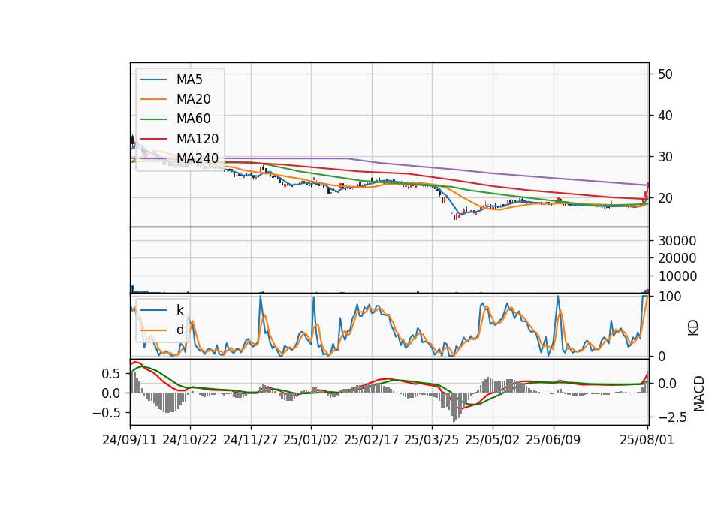Click the 25/06/09 date axis label
This screenshot has width=721, height=518.
(554, 440)
